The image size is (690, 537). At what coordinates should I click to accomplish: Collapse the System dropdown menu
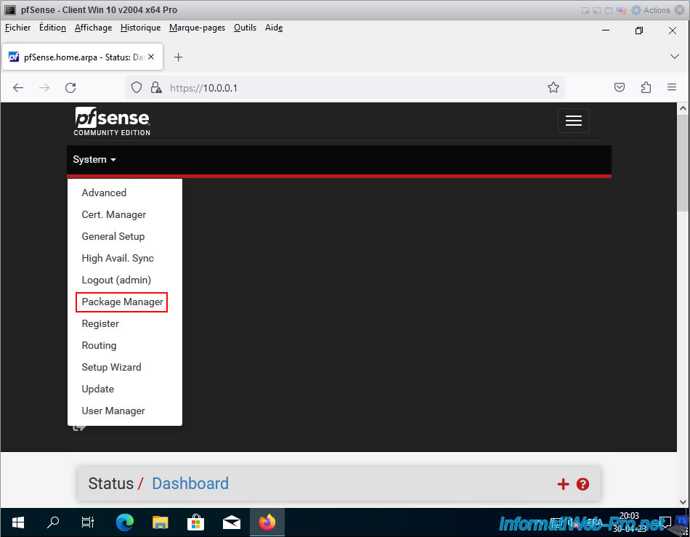[94, 159]
